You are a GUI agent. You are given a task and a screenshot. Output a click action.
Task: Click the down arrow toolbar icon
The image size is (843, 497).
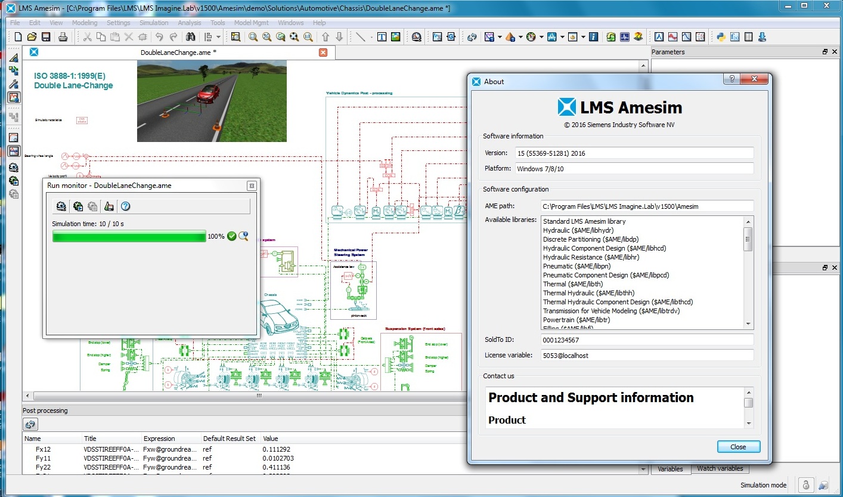click(339, 37)
